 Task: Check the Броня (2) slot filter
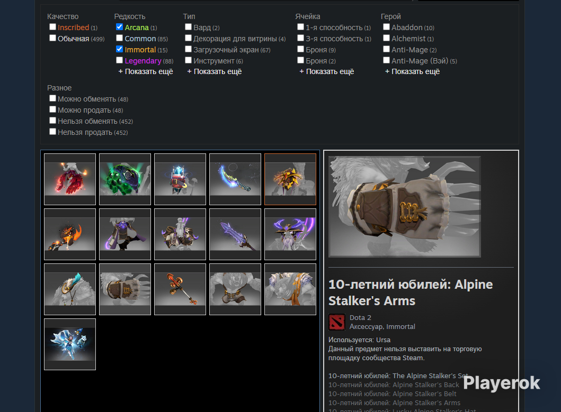[300, 60]
